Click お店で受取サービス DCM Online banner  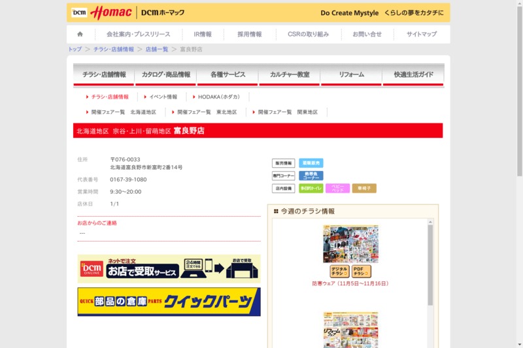point(169,269)
